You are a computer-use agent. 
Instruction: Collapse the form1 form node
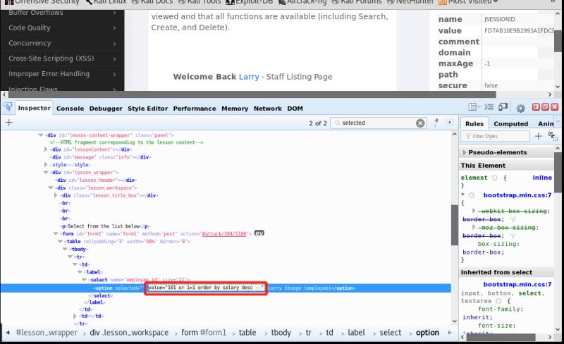56,233
